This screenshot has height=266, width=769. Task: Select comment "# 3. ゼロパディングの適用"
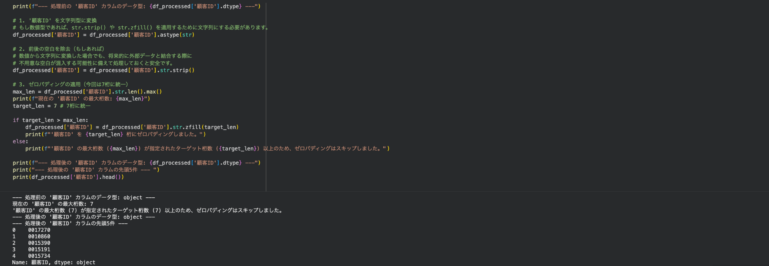point(70,84)
